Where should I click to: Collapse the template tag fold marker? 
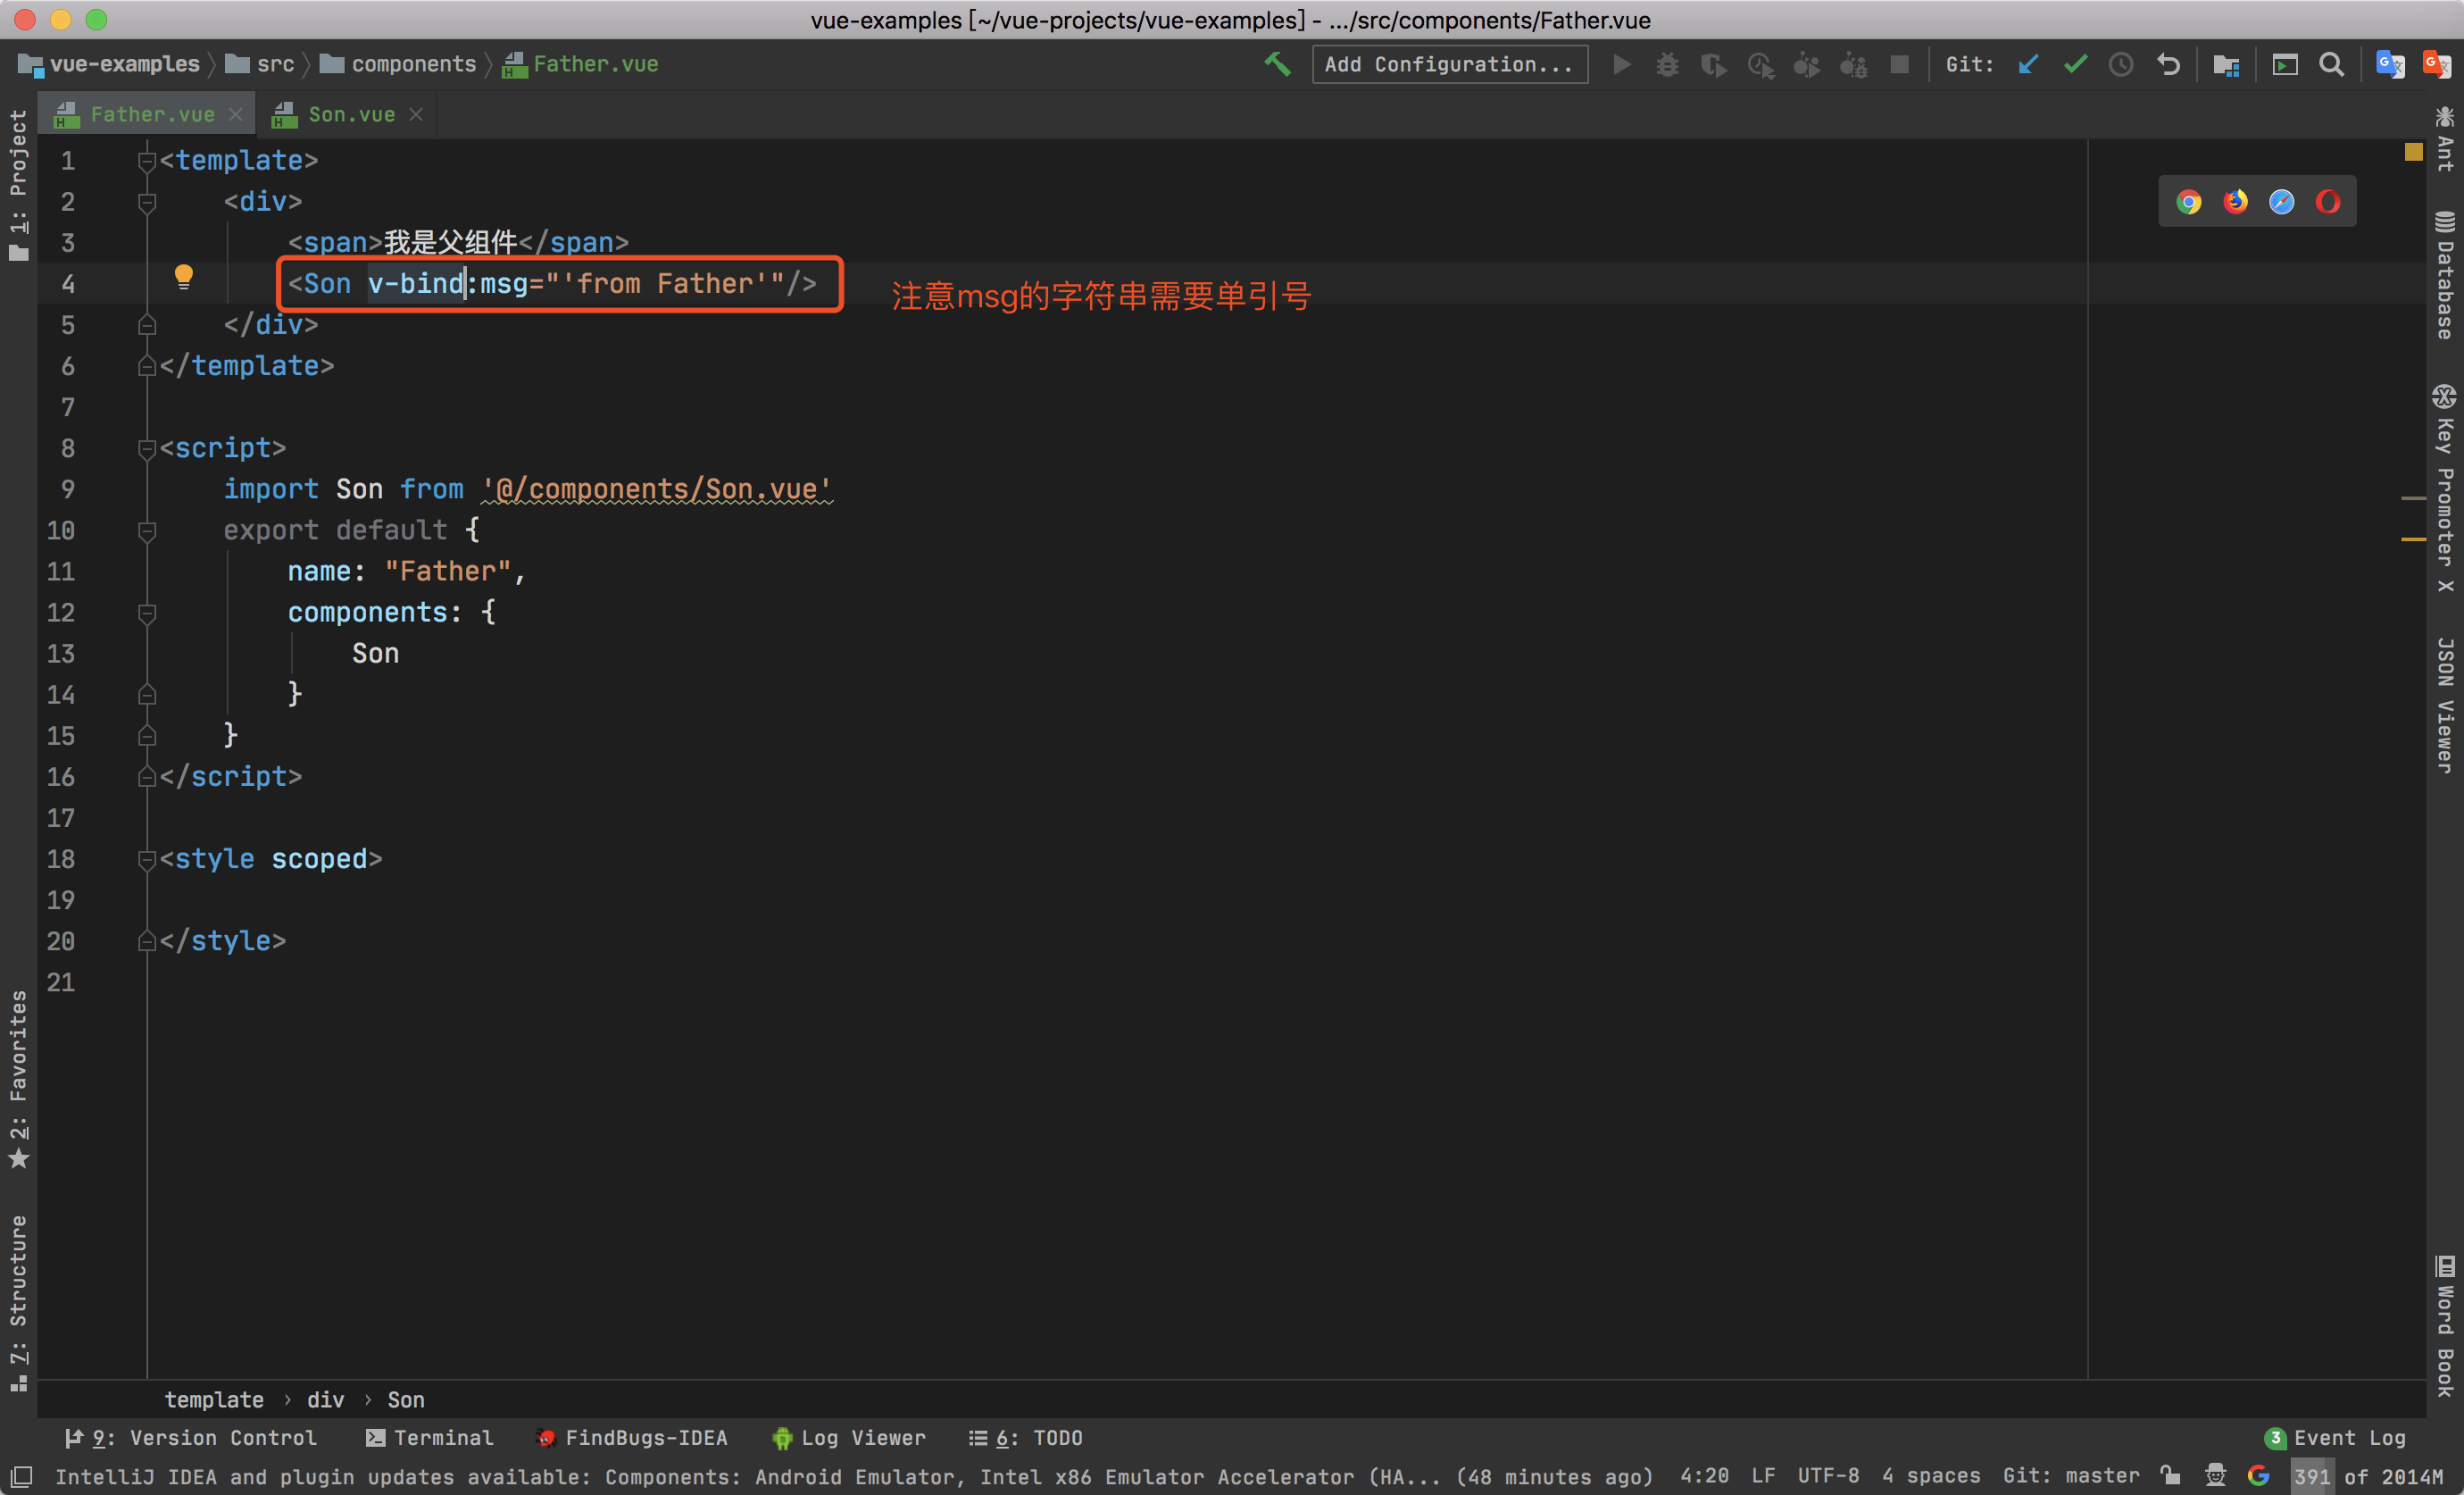(147, 161)
